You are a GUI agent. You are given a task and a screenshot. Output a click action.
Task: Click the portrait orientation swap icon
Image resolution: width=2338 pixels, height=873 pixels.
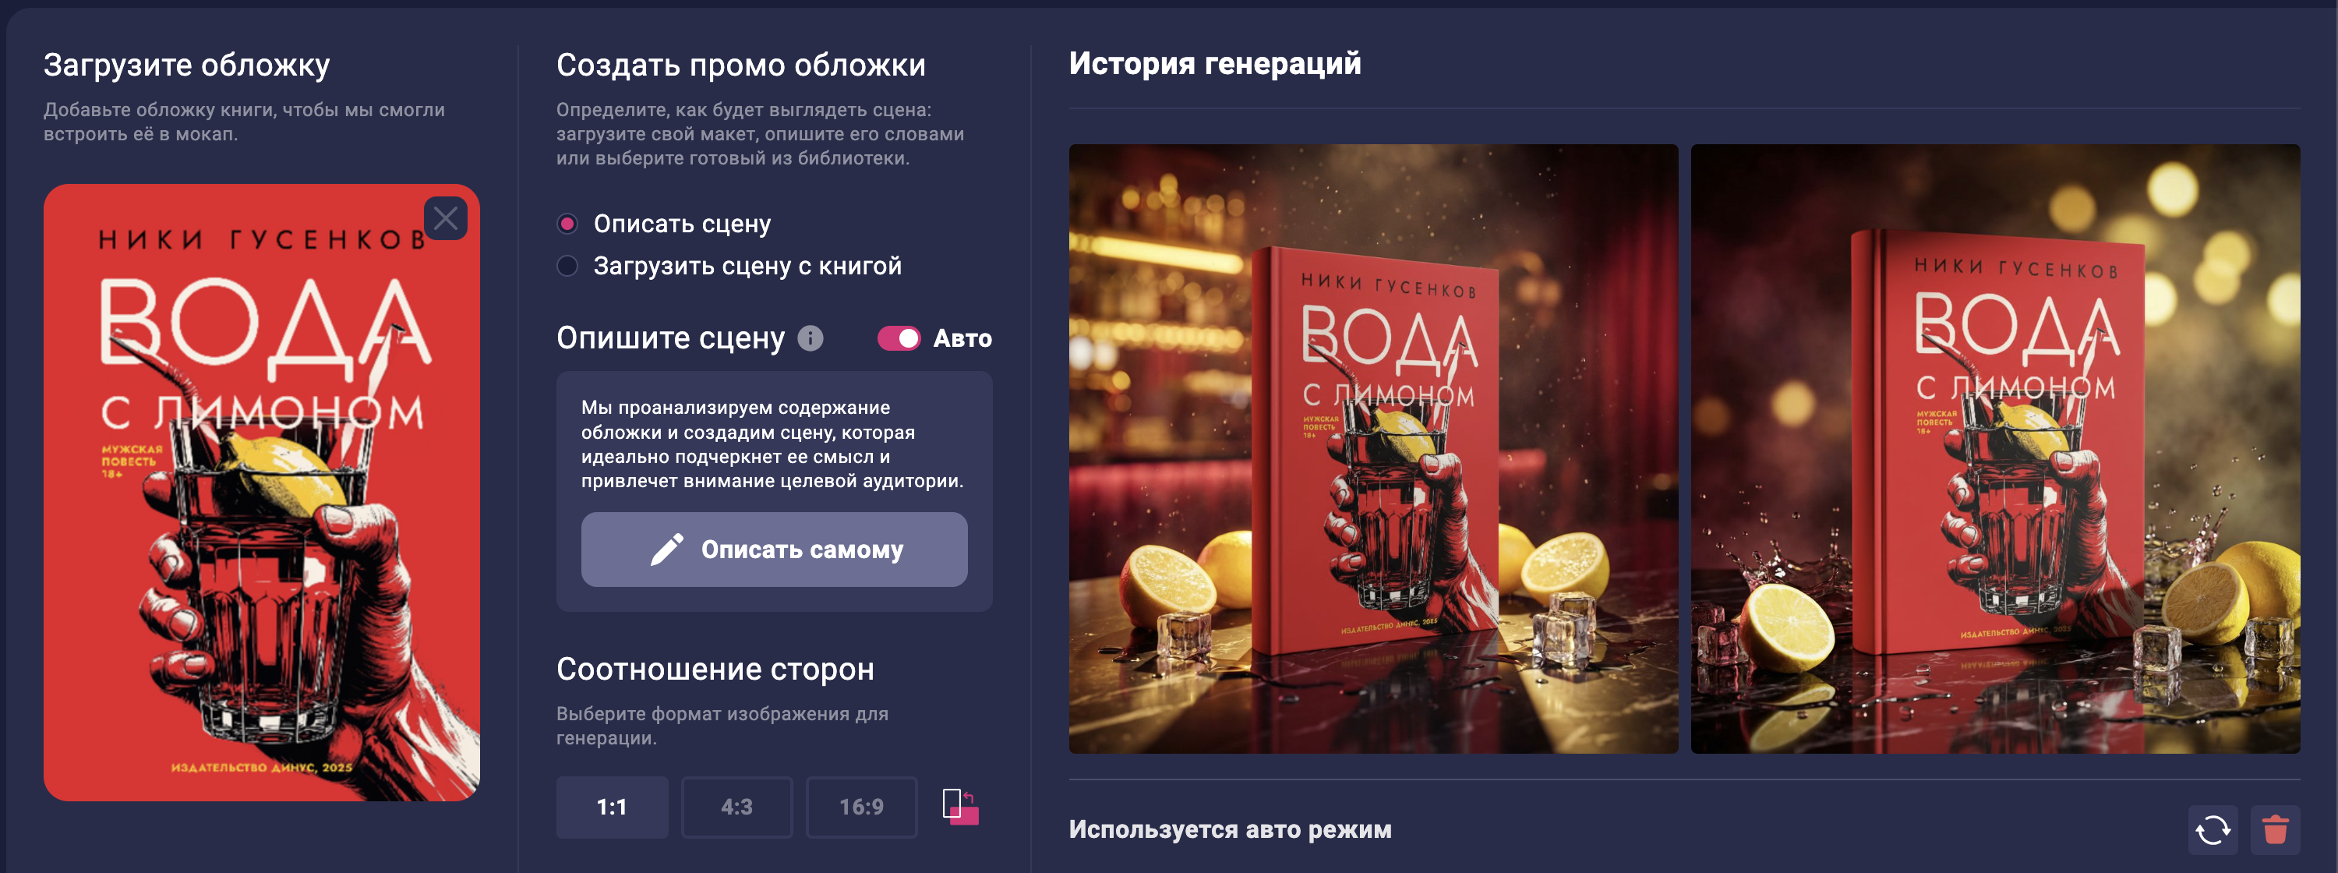click(960, 807)
